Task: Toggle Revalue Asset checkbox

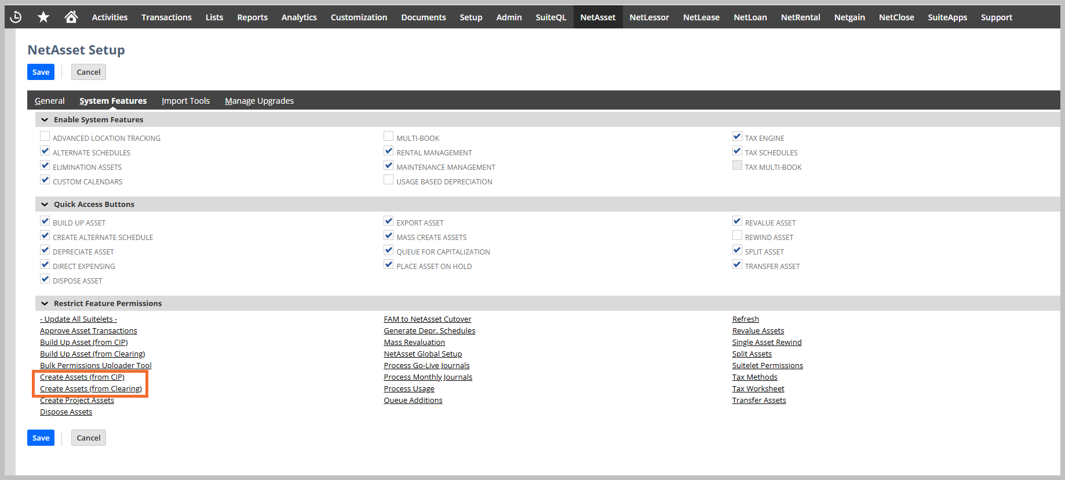Action: [x=737, y=221]
